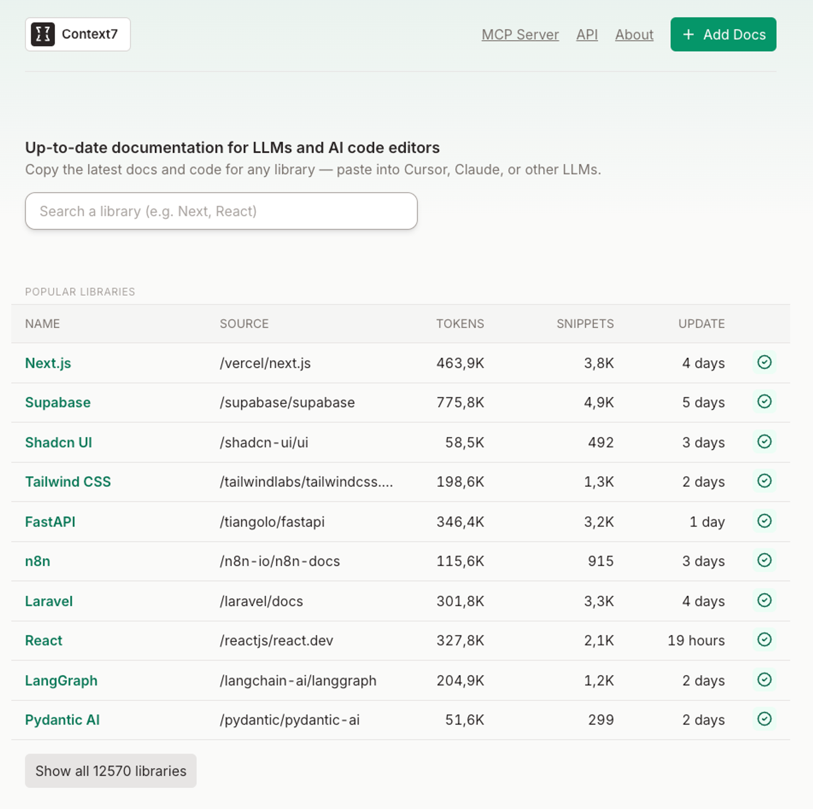Open the About page
Image resolution: width=813 pixels, height=809 pixels.
click(634, 35)
